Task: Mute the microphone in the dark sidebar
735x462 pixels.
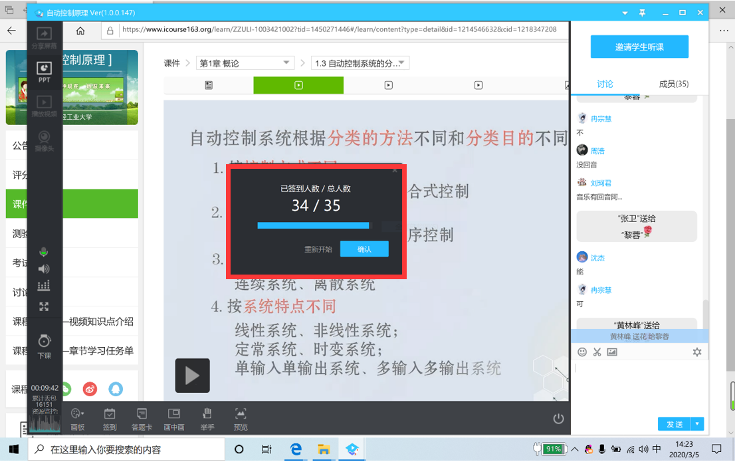Action: pyautogui.click(x=44, y=252)
